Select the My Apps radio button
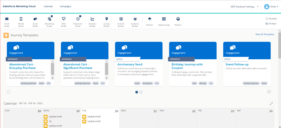281x128 pixels. coord(267,19)
